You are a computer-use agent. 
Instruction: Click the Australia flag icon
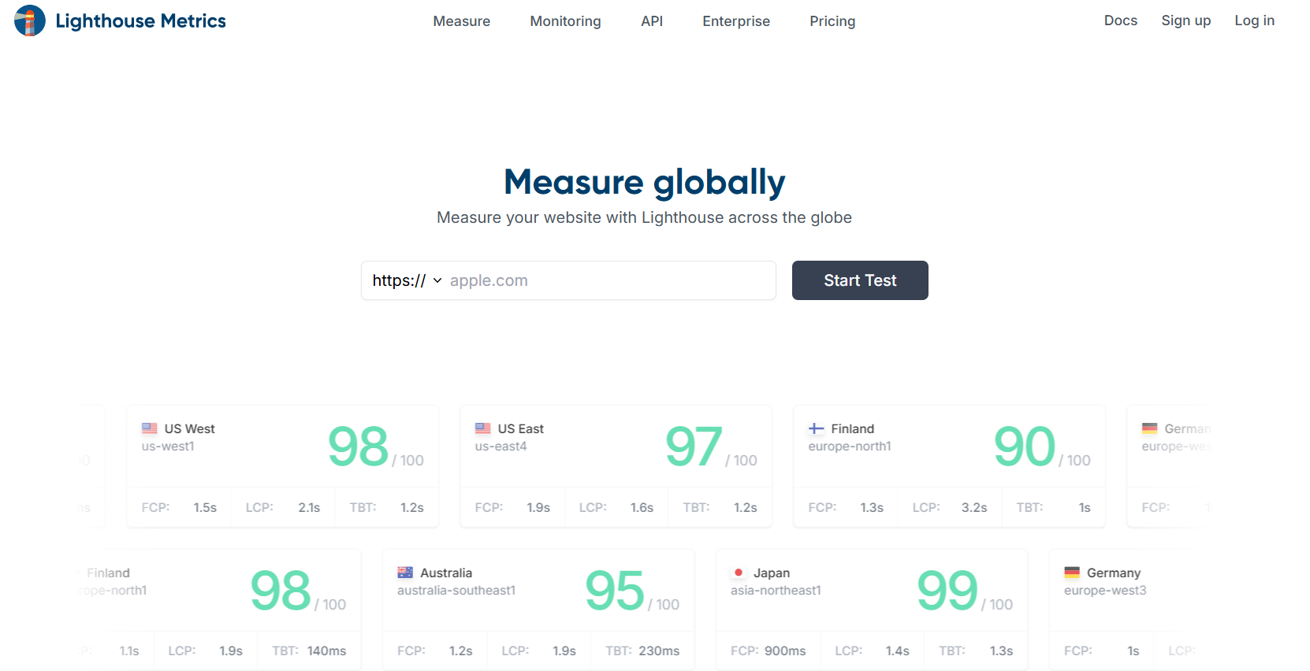pyautogui.click(x=405, y=573)
